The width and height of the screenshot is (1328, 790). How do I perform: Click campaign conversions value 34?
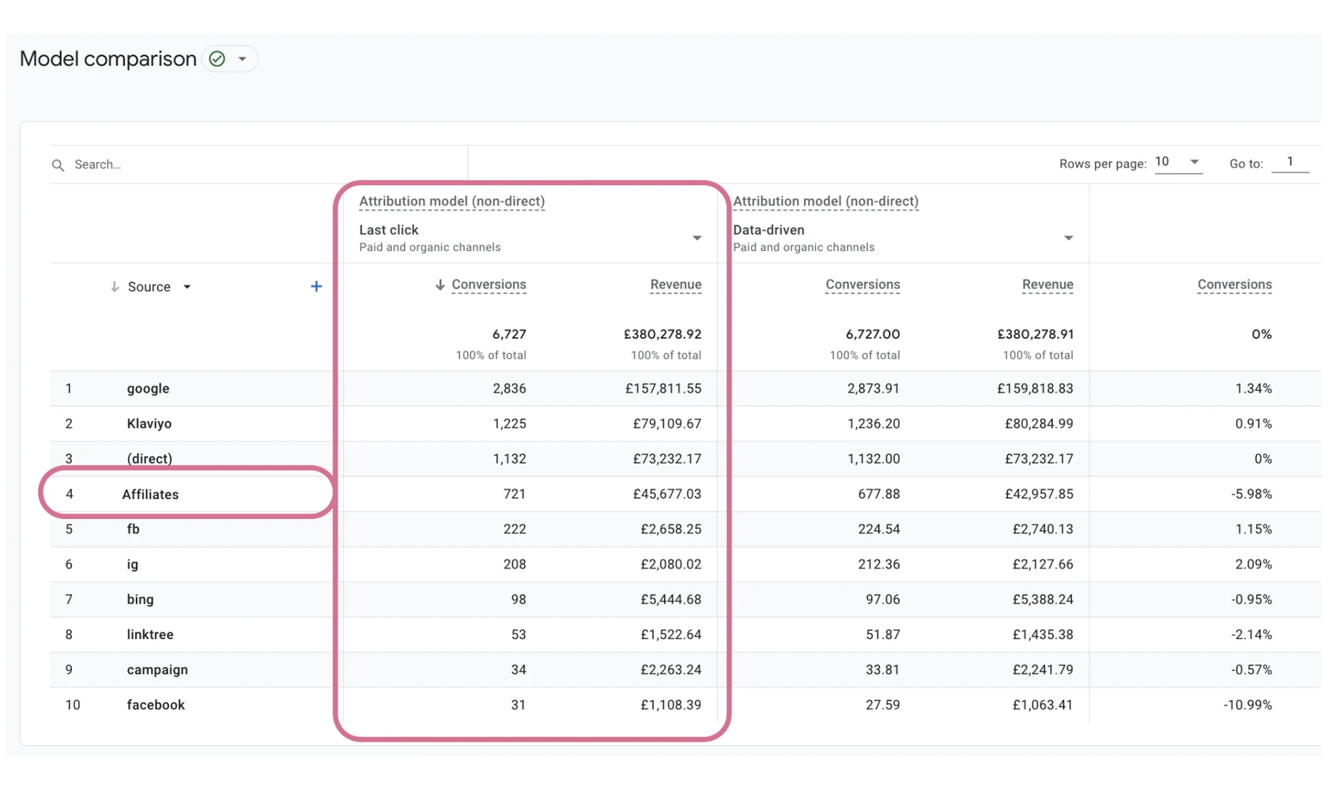(519, 670)
